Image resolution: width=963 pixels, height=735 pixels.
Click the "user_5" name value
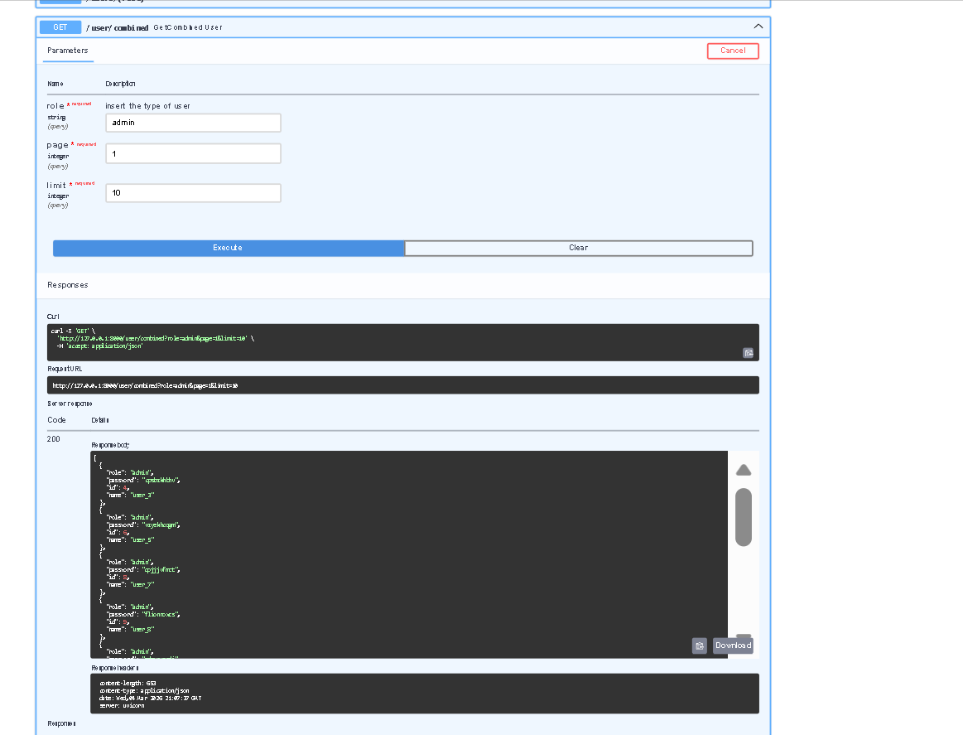coord(143,540)
